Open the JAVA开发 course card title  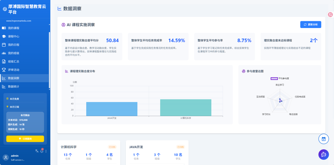pos(136,147)
